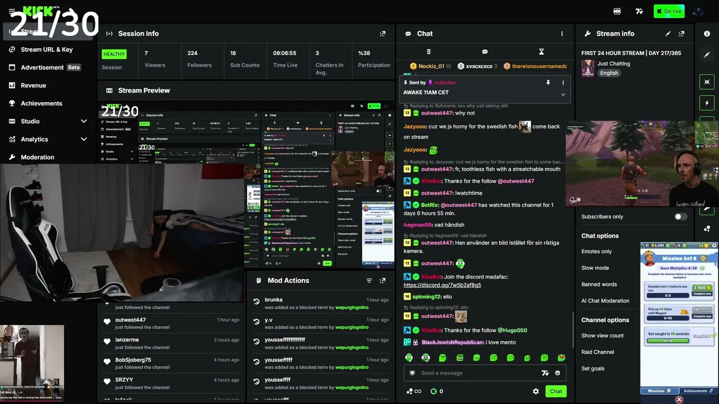Open Moderation in the sidebar
This screenshot has width=719, height=404.
click(38, 157)
